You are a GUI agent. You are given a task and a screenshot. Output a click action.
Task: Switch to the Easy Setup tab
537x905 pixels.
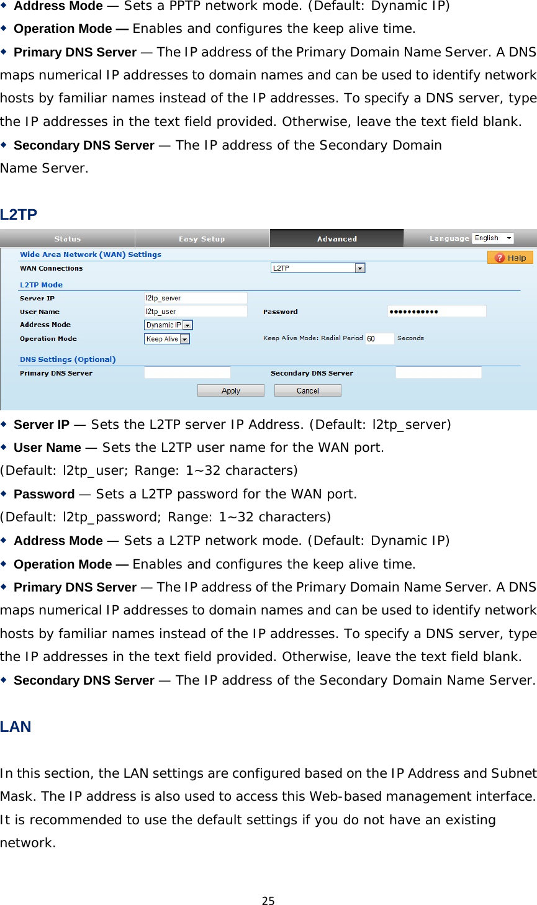click(x=202, y=239)
